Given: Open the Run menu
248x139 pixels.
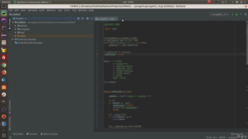Looking at the screenshot, I should (x=60, y=10).
